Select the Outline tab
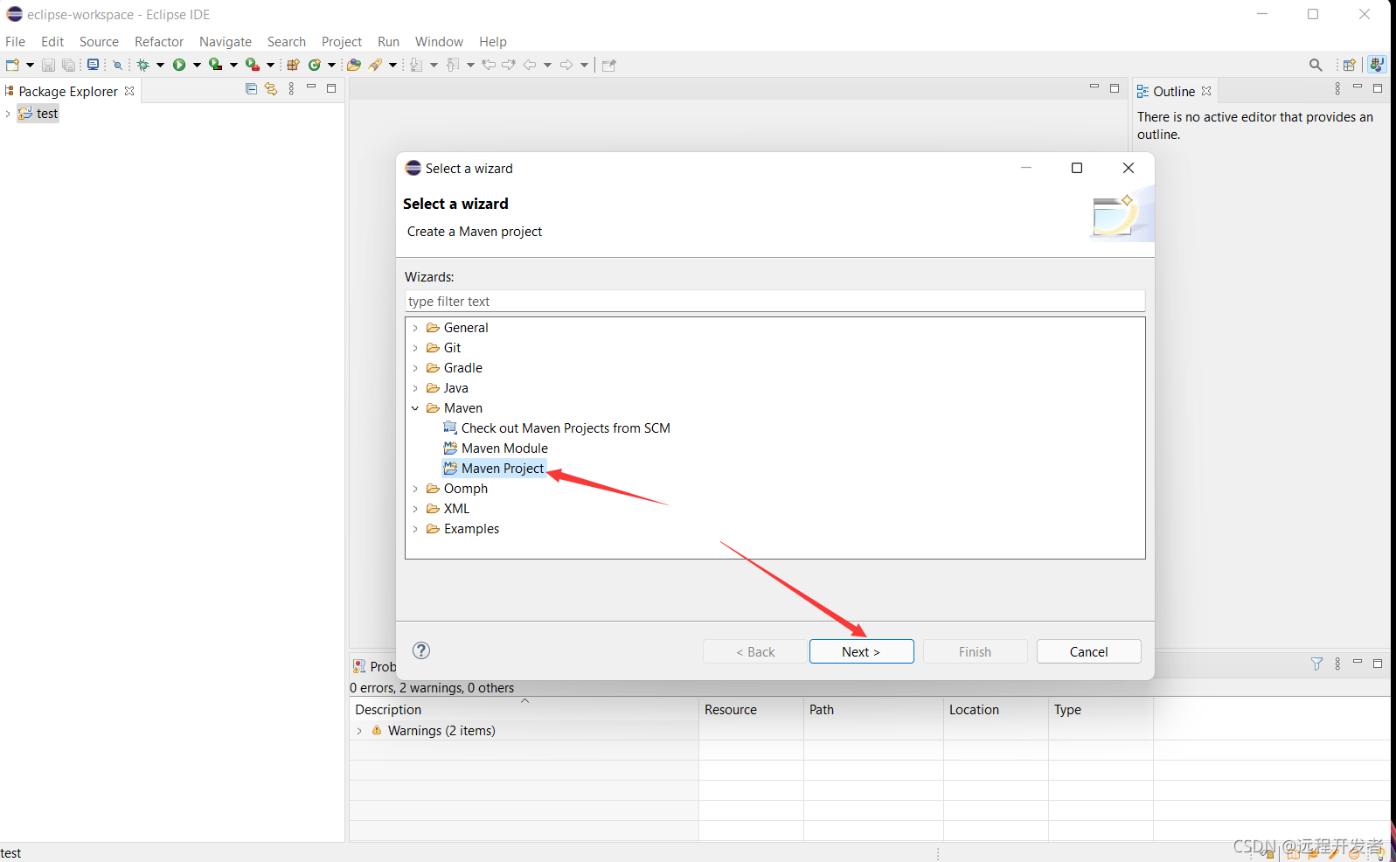Image resolution: width=1396 pixels, height=862 pixels. tap(1173, 91)
